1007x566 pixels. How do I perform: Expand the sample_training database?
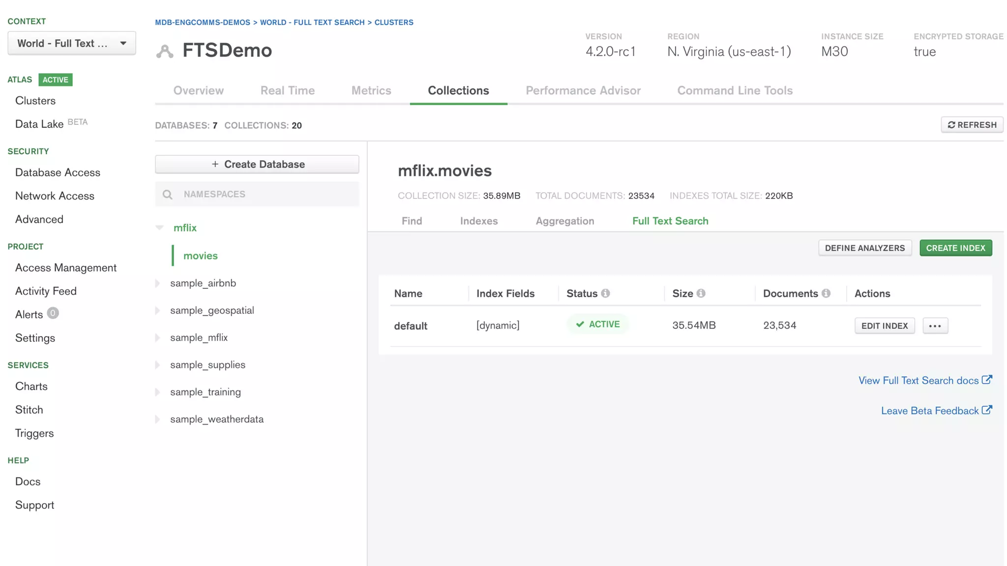[158, 392]
